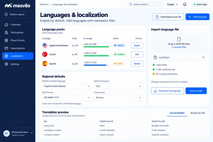The height and width of the screenshot is (142, 213).
Task: Click the 1,180 matching keys line
Action: pos(164,70)
